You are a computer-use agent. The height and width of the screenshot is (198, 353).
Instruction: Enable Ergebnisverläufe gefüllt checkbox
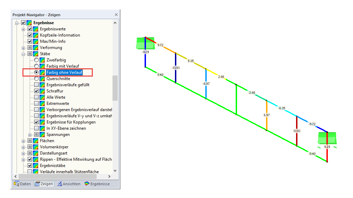tap(36, 85)
